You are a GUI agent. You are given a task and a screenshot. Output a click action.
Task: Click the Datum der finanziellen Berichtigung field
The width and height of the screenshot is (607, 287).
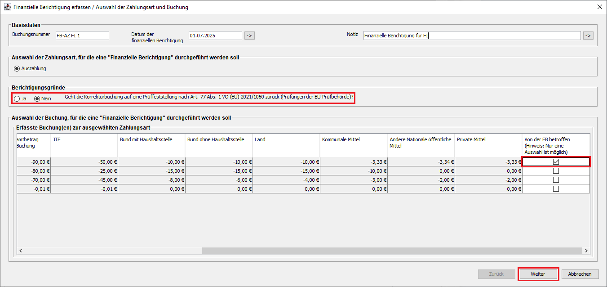point(215,36)
